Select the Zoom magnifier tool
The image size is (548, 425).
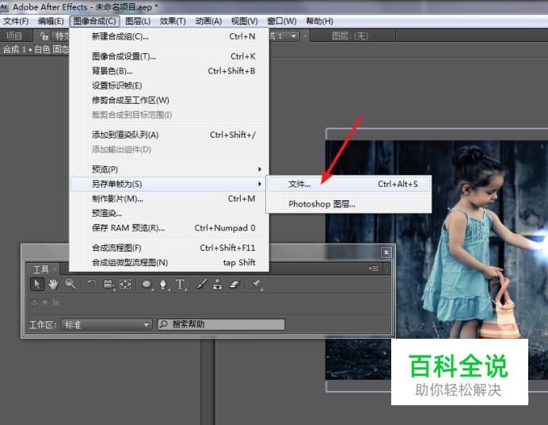(x=70, y=284)
